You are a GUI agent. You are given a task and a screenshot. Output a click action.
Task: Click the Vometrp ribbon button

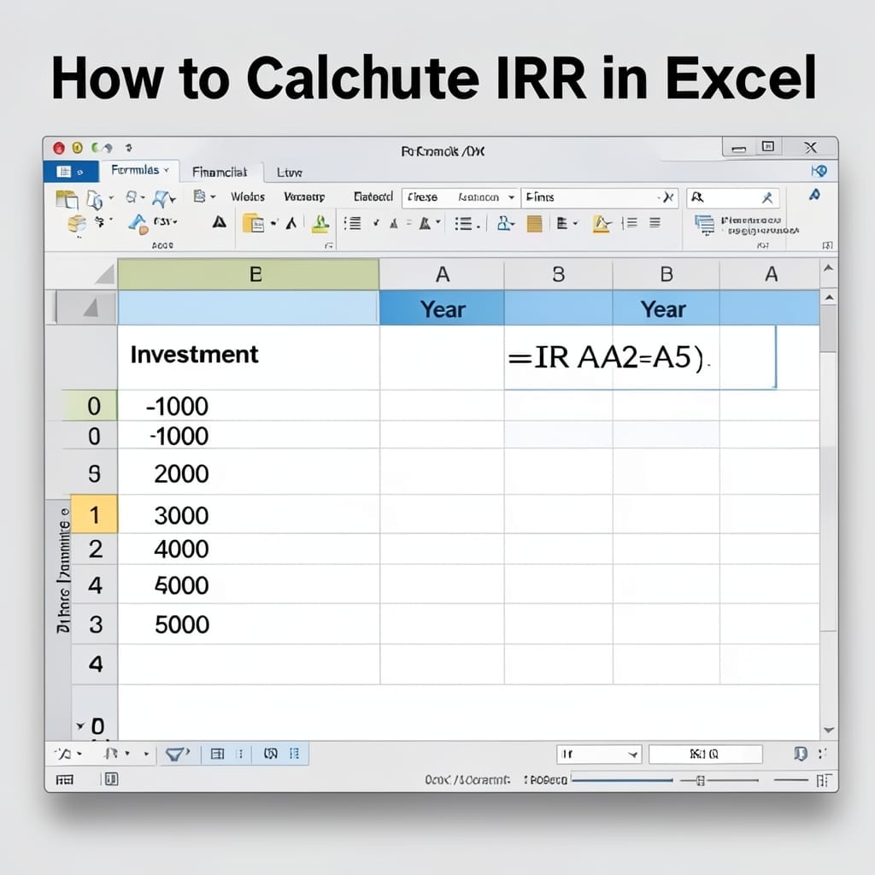point(304,197)
